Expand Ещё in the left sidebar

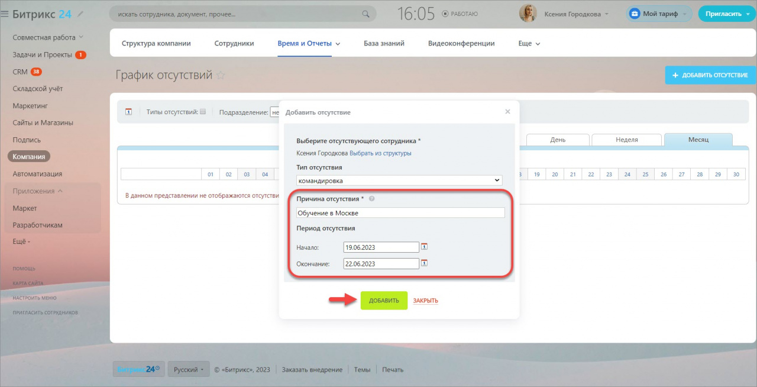(x=21, y=241)
